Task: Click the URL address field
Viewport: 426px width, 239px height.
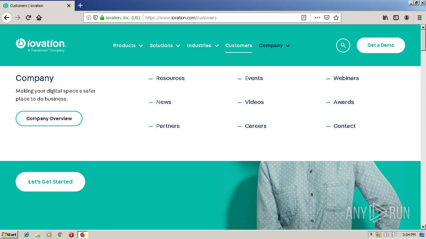Action: 221,18
